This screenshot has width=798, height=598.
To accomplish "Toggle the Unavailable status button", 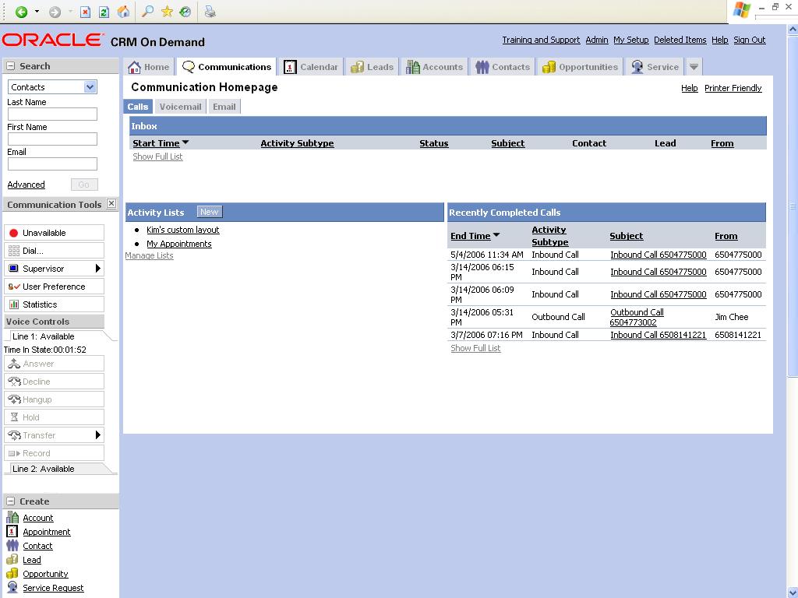I will click(54, 233).
